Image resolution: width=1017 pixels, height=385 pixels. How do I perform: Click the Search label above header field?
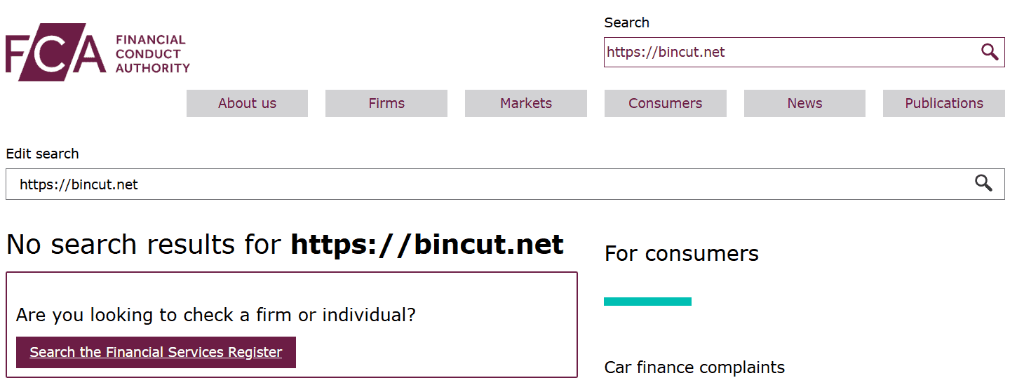point(626,22)
